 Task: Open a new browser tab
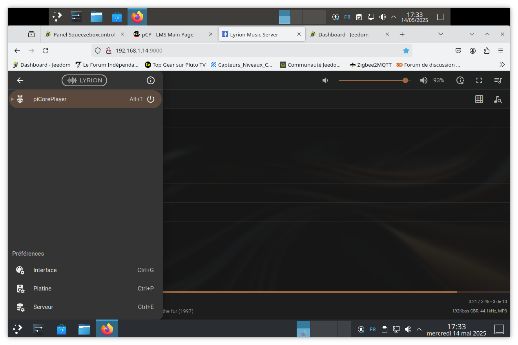coord(402,34)
